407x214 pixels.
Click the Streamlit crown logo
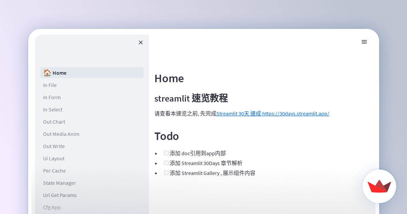click(379, 186)
